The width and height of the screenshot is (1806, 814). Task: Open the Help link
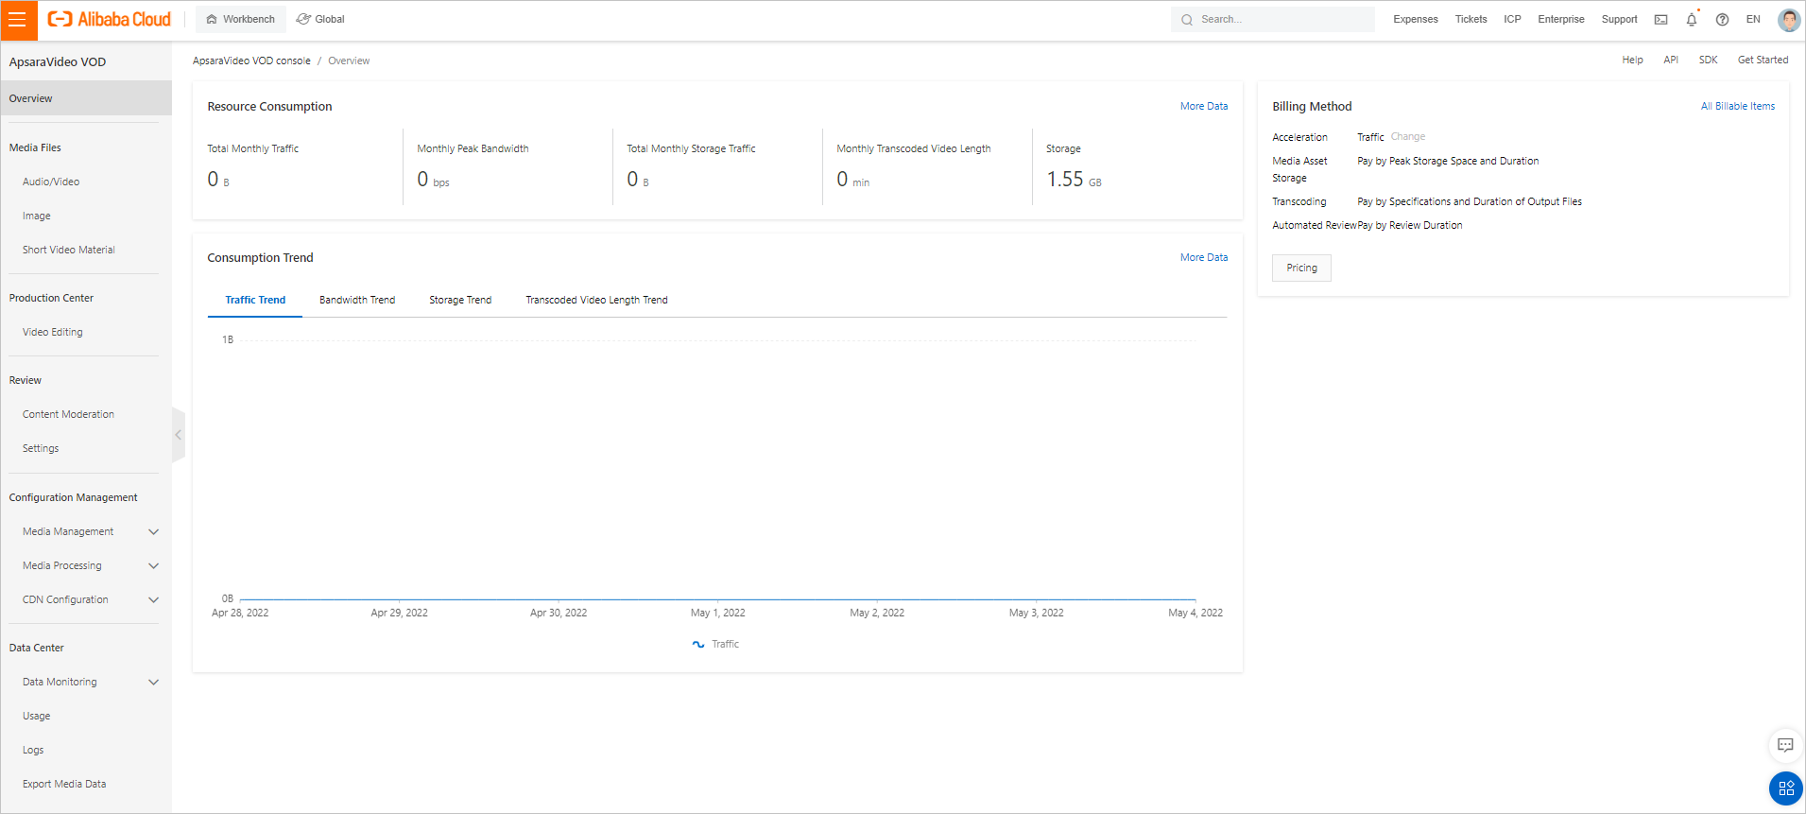pyautogui.click(x=1632, y=60)
